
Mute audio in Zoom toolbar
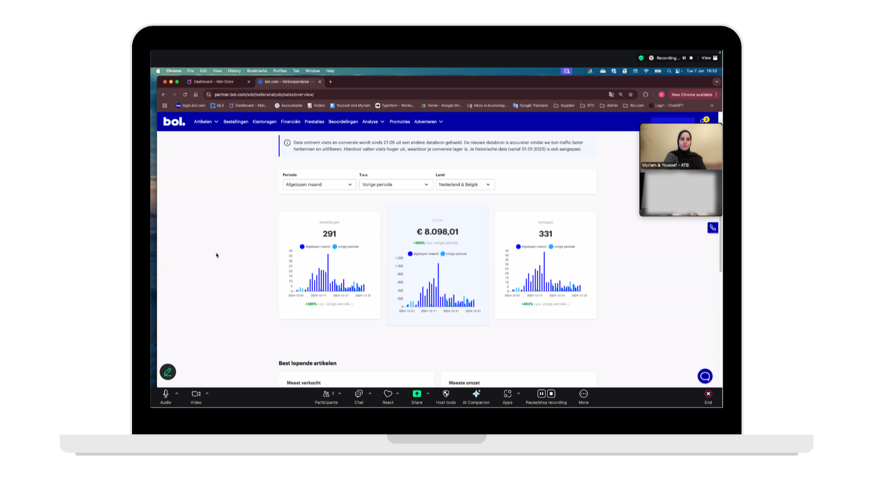tap(165, 397)
